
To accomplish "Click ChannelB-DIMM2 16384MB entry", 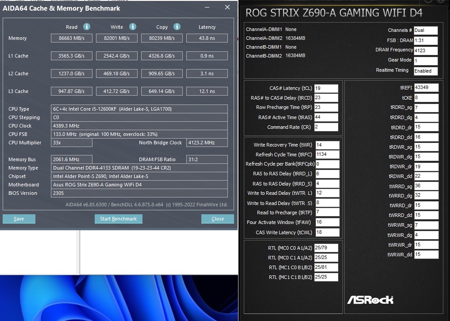I will (276, 56).
